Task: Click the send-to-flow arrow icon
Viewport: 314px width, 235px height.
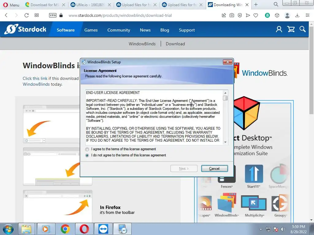Action: (248, 15)
